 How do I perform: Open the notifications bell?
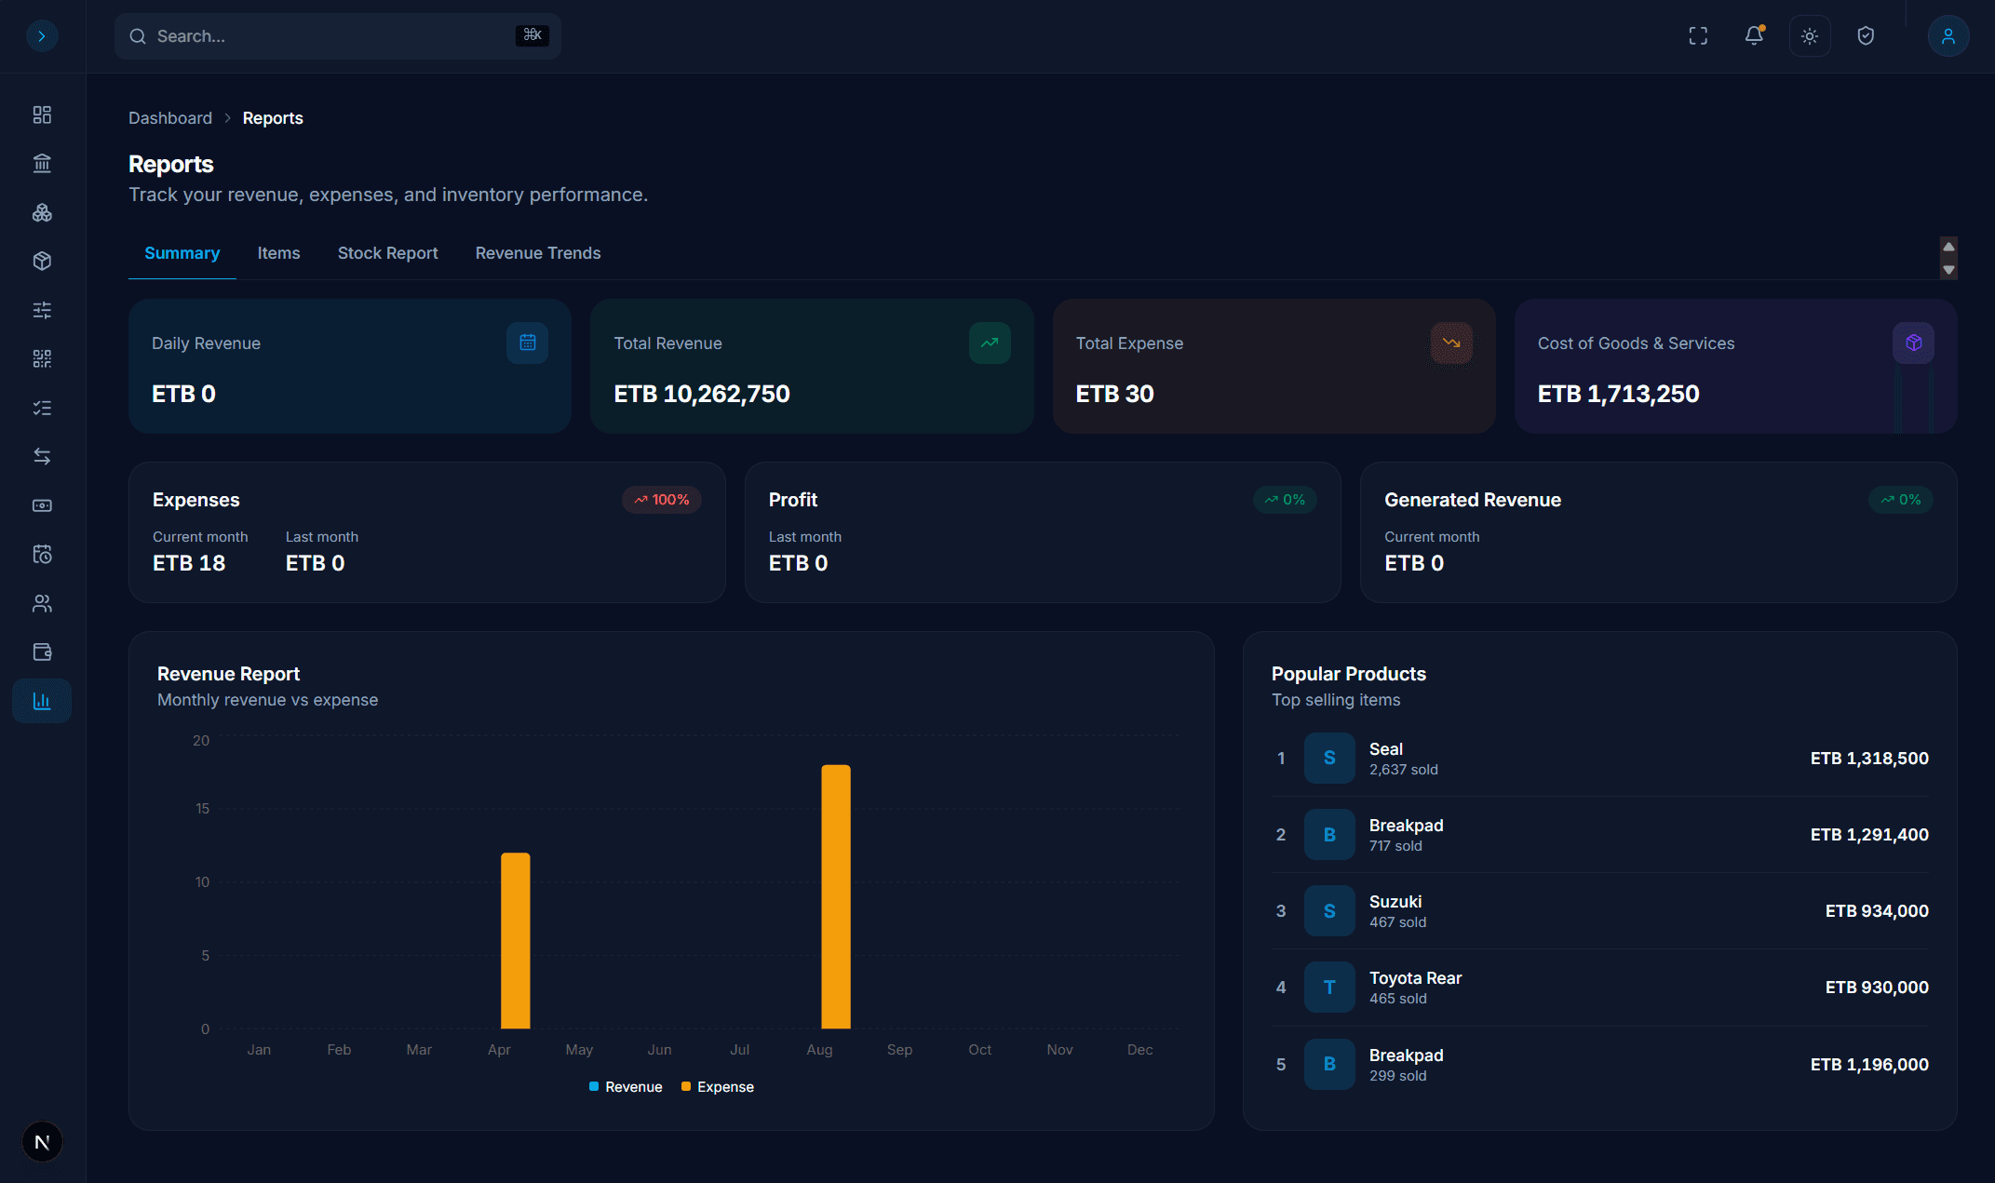(x=1754, y=36)
